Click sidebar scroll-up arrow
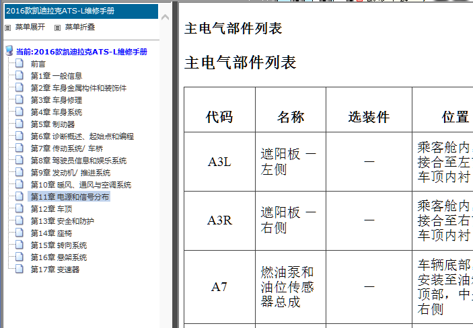Viewport: 473px width, 328px height. point(165,17)
